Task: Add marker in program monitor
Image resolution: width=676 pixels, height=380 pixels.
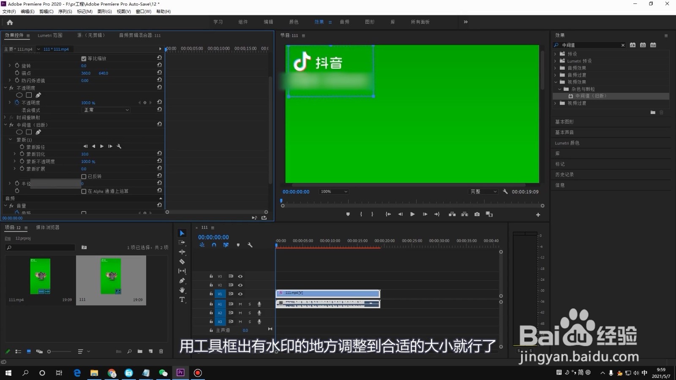Action: [x=348, y=214]
